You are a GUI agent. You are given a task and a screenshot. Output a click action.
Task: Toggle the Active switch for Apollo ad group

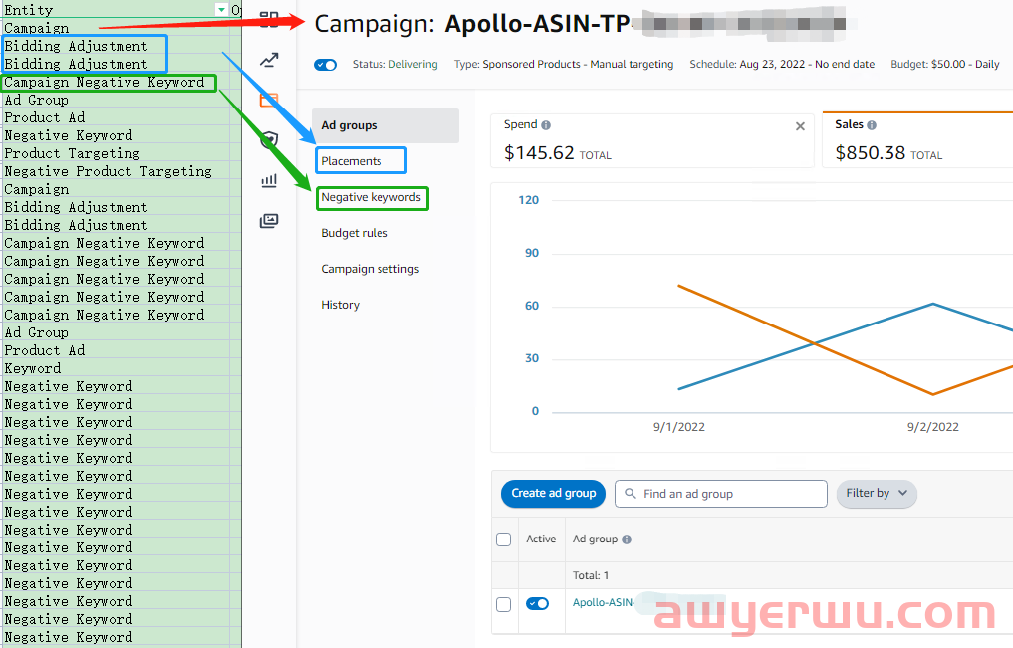point(537,604)
